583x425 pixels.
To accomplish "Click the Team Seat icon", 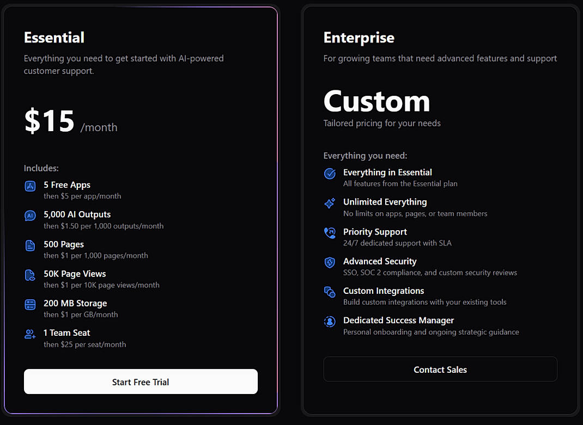I will 29,333.
